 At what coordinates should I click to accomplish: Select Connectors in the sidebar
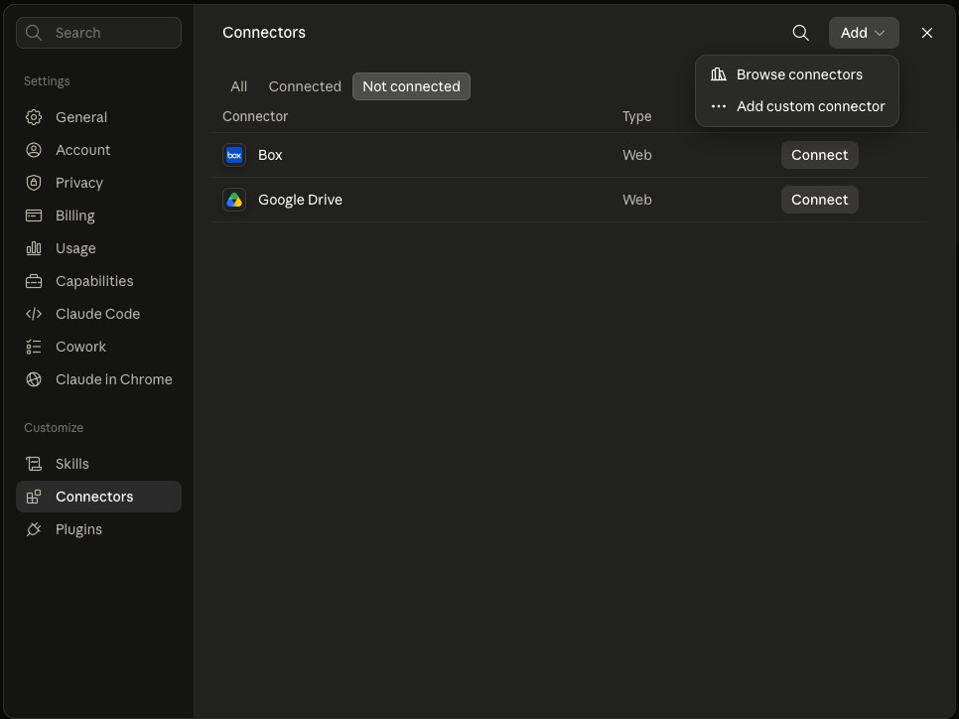[98, 497]
